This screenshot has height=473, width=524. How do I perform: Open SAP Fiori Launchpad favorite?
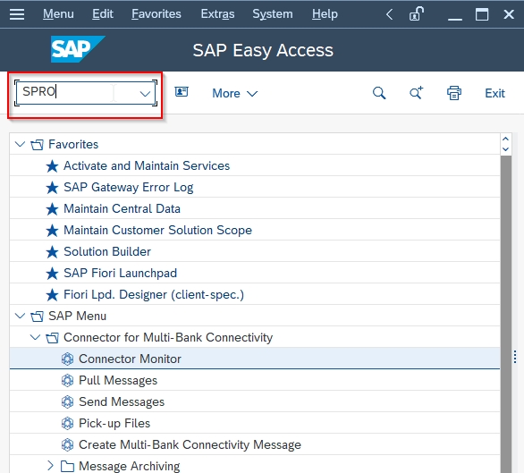120,273
